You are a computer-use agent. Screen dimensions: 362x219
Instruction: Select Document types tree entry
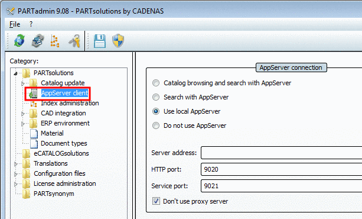click(64, 143)
